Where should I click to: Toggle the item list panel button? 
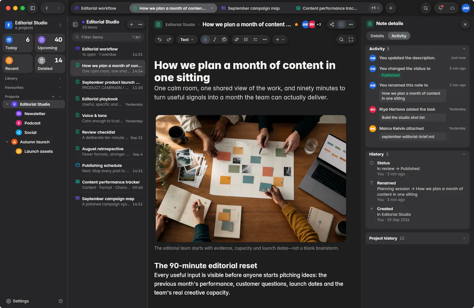75,24
